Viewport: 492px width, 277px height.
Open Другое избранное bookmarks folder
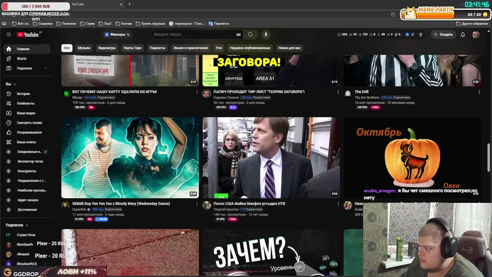pyautogui.click(x=472, y=23)
